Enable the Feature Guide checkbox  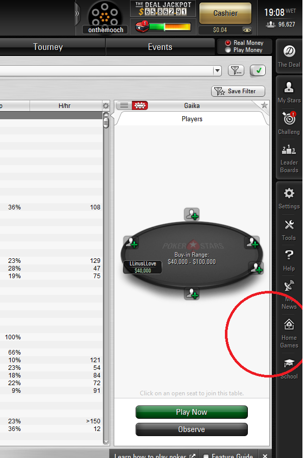[x=206, y=456]
